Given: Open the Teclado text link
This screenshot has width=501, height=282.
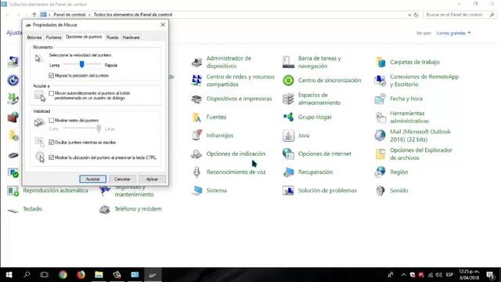Looking at the screenshot, I should pyautogui.click(x=32, y=209).
